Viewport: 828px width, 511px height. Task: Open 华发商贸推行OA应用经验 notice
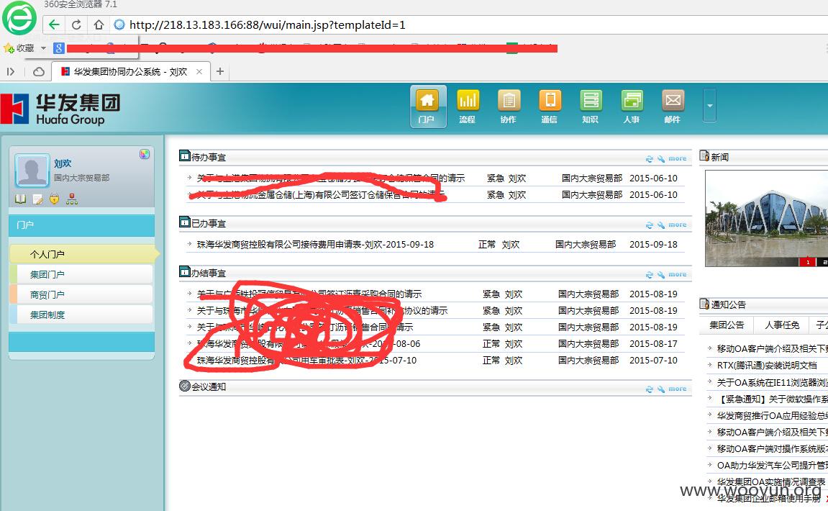point(772,416)
